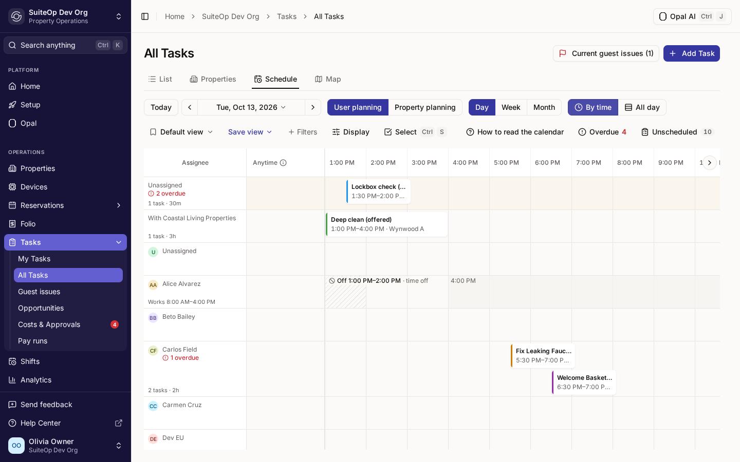Open the Display options
Screen dimensions: 740x462
(x=351, y=132)
